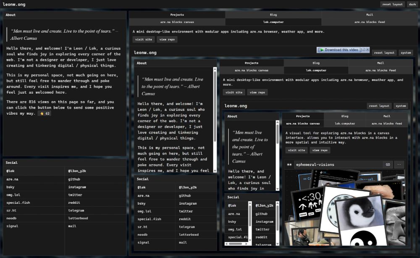The width and height of the screenshot is (420, 258).
Task: Click reset layout in the innermost nested page
Action: point(379,106)
